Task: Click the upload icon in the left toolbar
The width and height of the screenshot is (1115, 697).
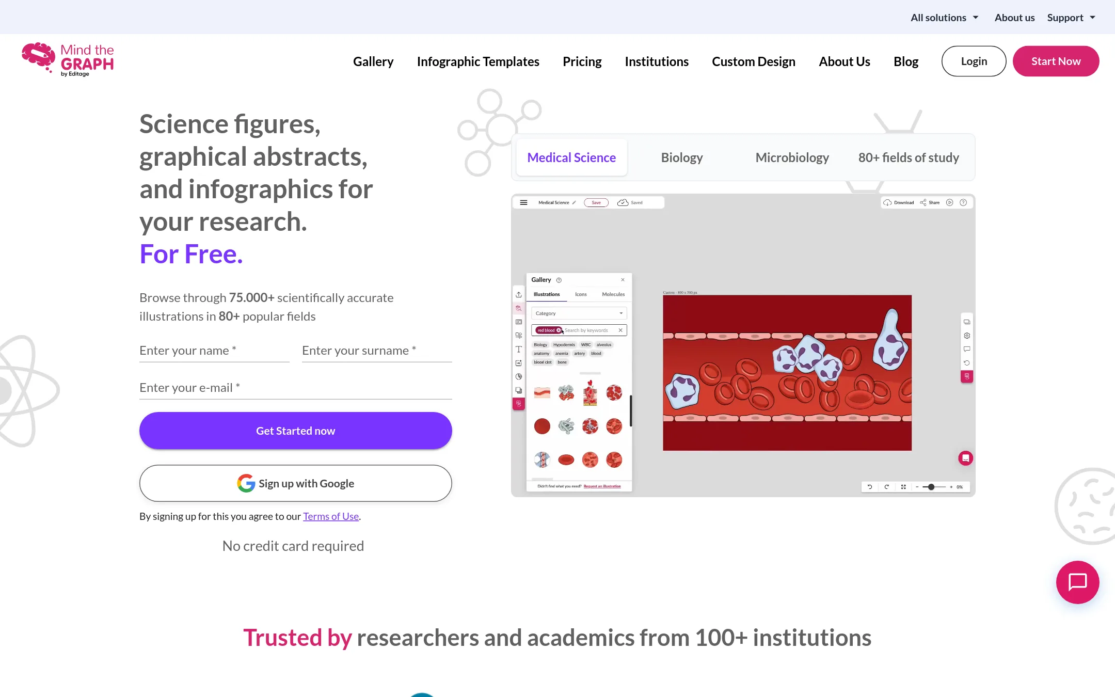Action: tap(519, 294)
